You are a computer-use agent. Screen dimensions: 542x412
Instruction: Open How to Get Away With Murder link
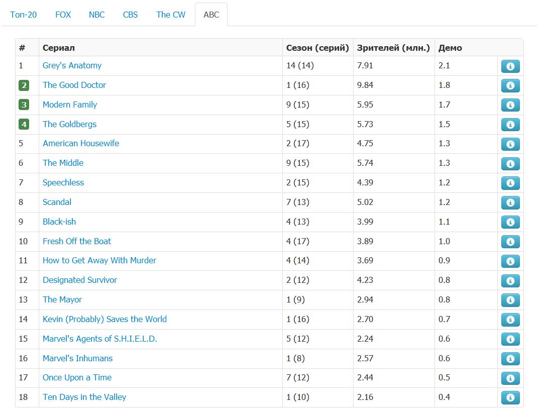click(x=99, y=260)
